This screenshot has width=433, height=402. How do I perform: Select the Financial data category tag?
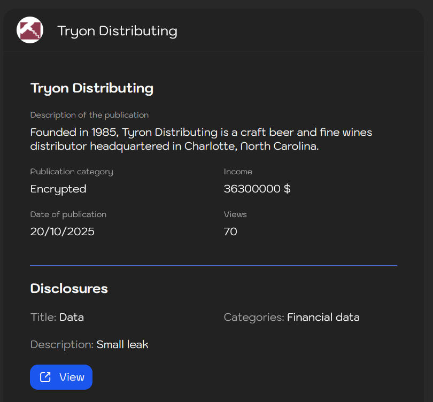point(323,317)
